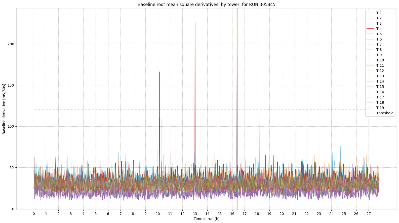Viewport: 399px width, 223px height.
Task: Select the pink spike peak near hour 21
Action: coord(296,129)
